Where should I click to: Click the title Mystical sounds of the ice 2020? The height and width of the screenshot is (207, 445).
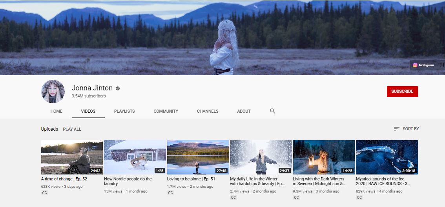point(383,181)
